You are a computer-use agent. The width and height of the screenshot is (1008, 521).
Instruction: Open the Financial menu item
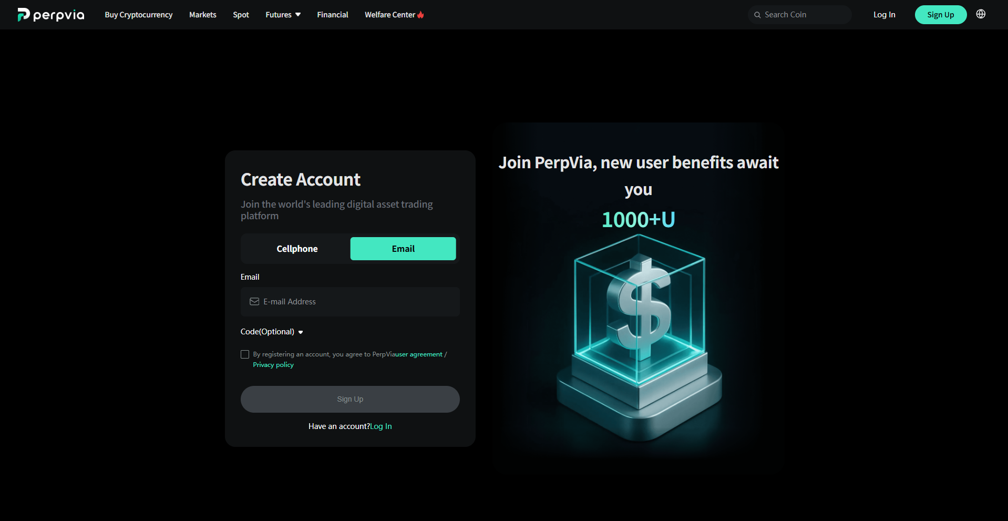point(333,15)
